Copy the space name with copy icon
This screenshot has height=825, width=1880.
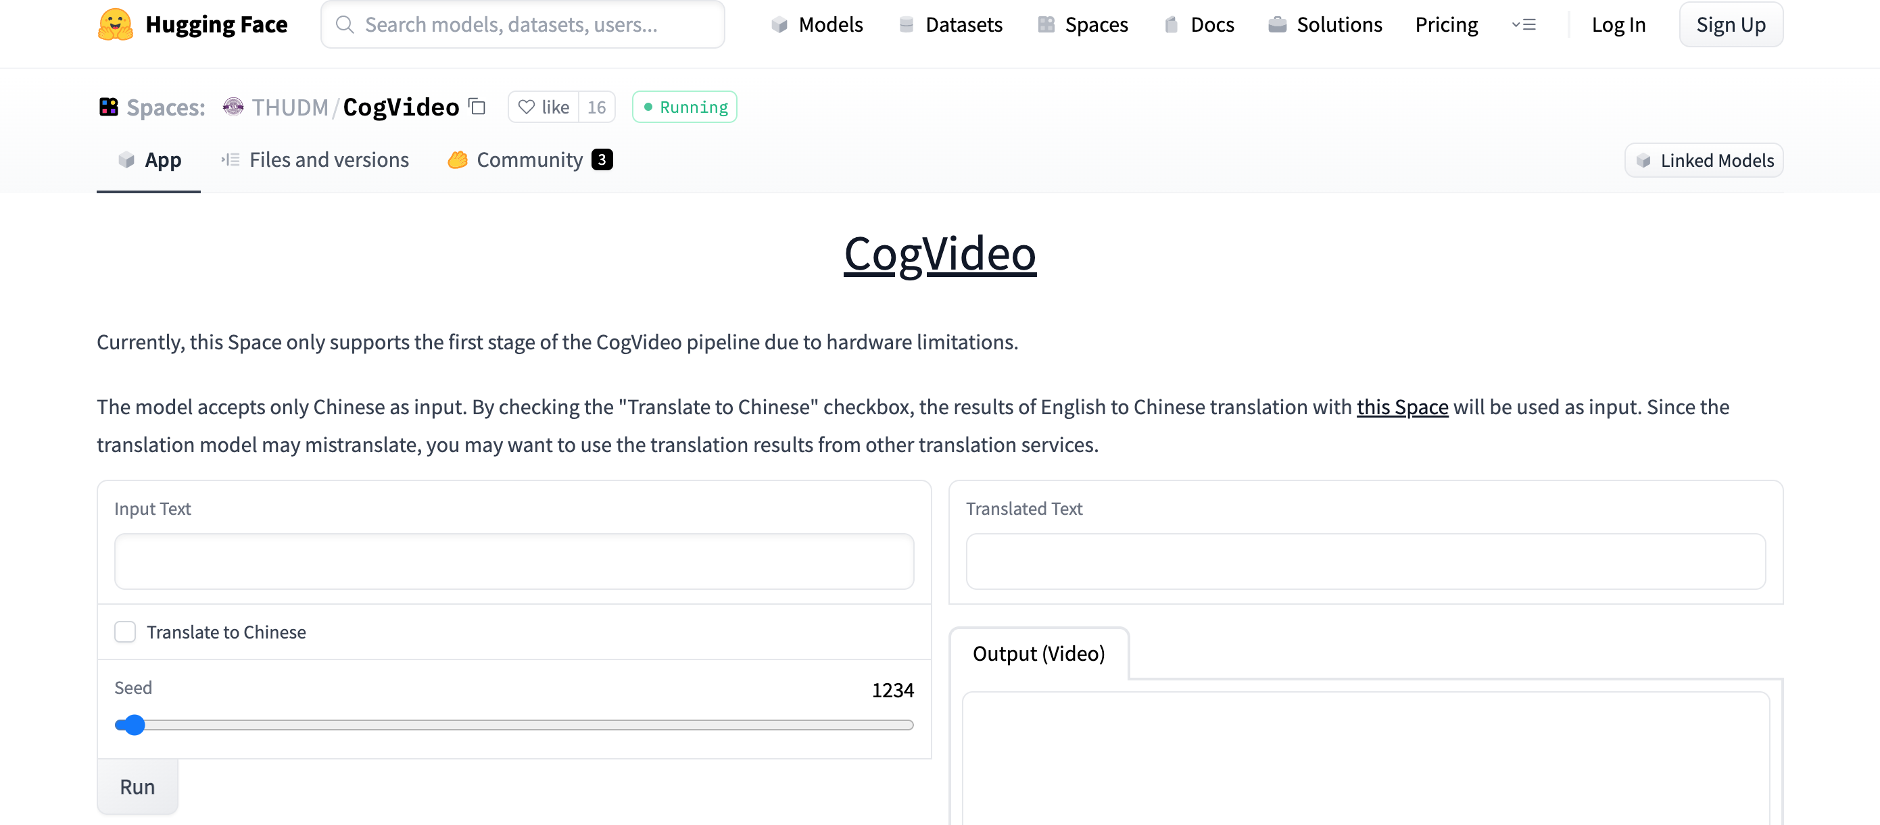[477, 107]
